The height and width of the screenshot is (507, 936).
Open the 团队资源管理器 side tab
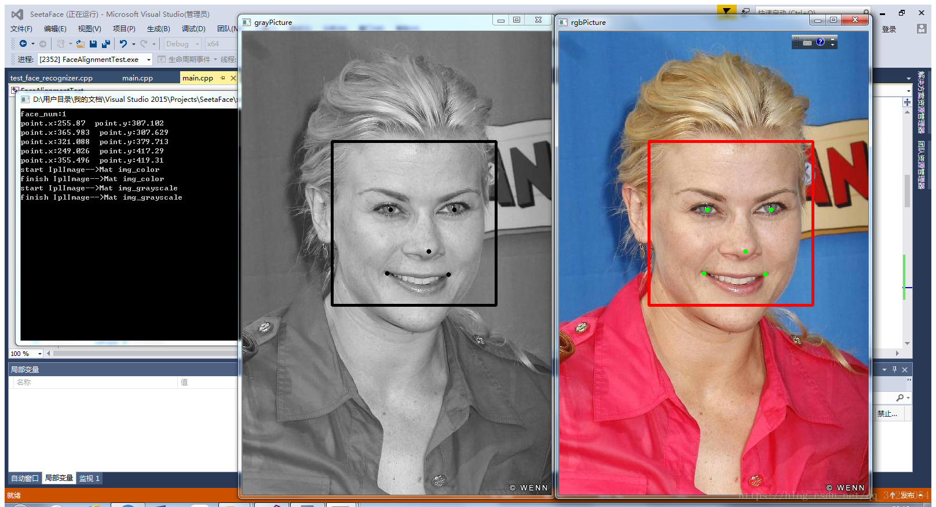(x=921, y=165)
